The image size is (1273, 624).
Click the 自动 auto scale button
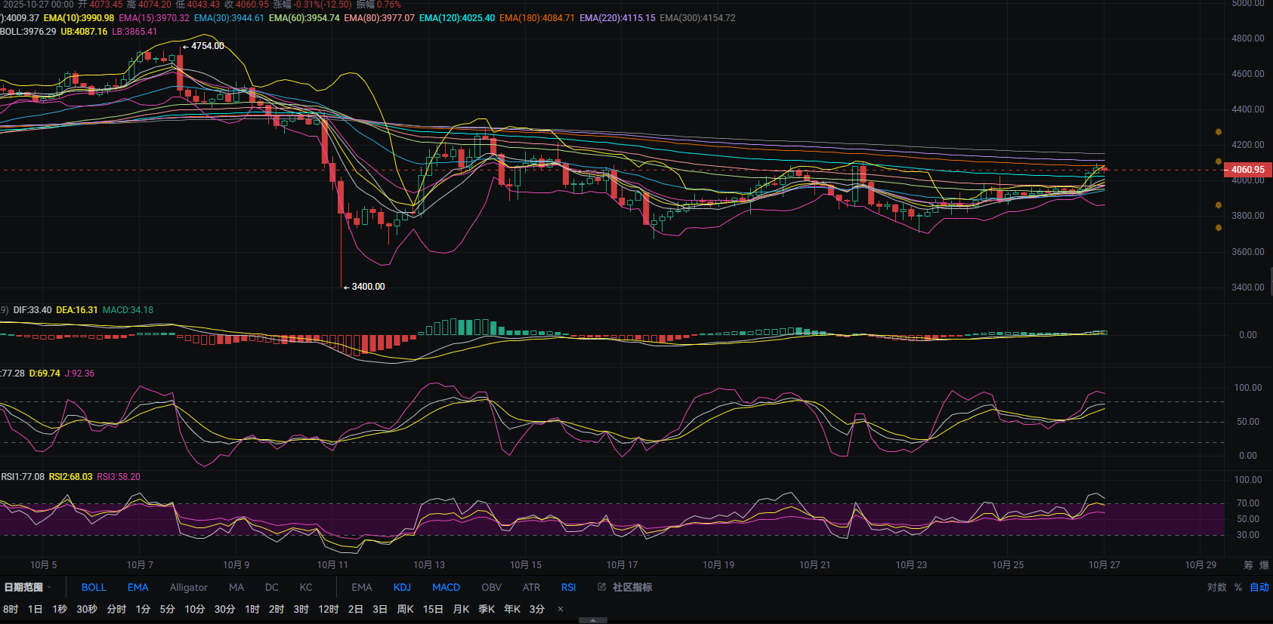pos(1259,587)
